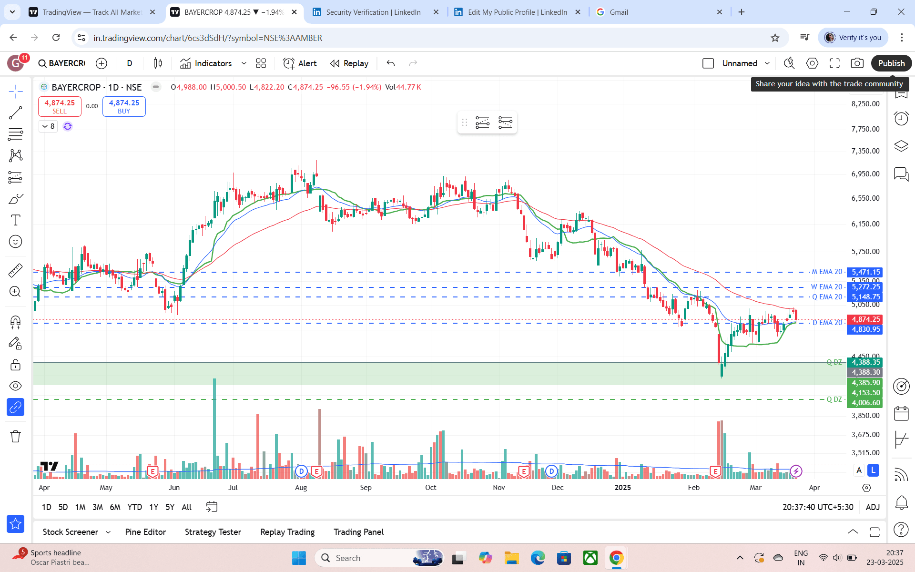Redo the last chart action

pyautogui.click(x=413, y=63)
